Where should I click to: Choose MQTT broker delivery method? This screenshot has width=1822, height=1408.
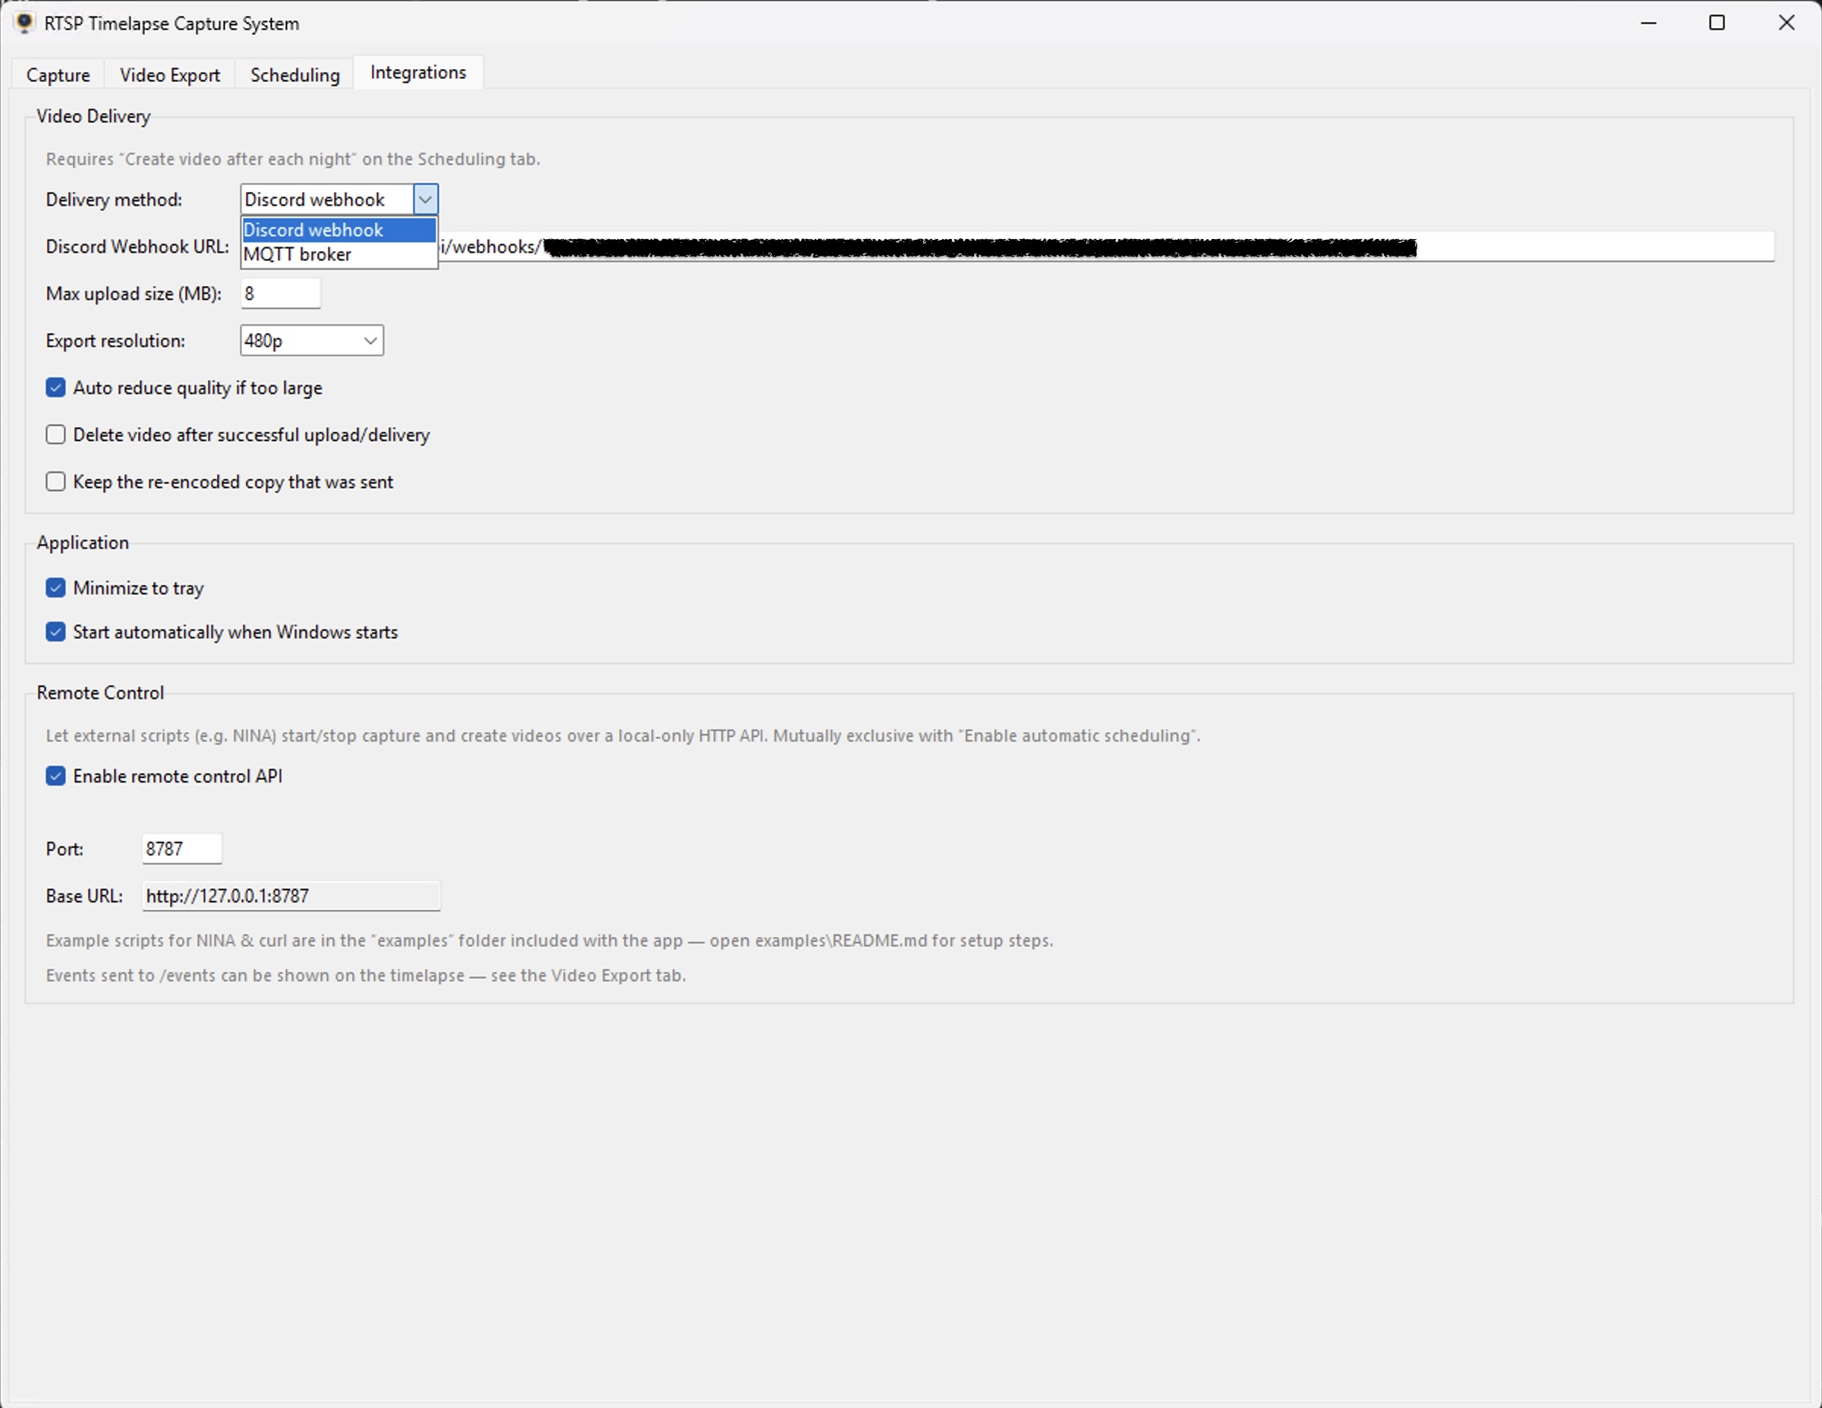(x=339, y=254)
